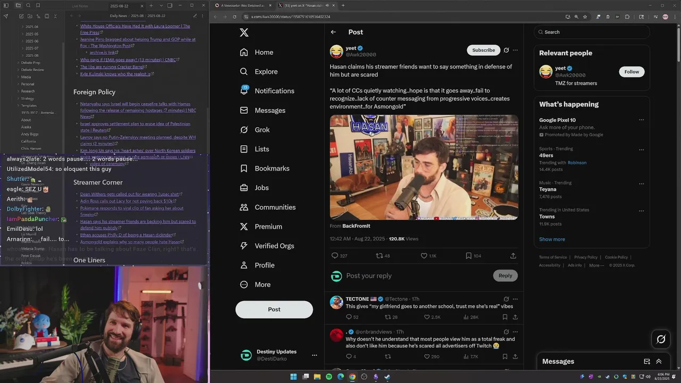Screen dimensions: 681x383
Task: Expand Media folder in Obsidian
Action: pyautogui.click(x=26, y=77)
